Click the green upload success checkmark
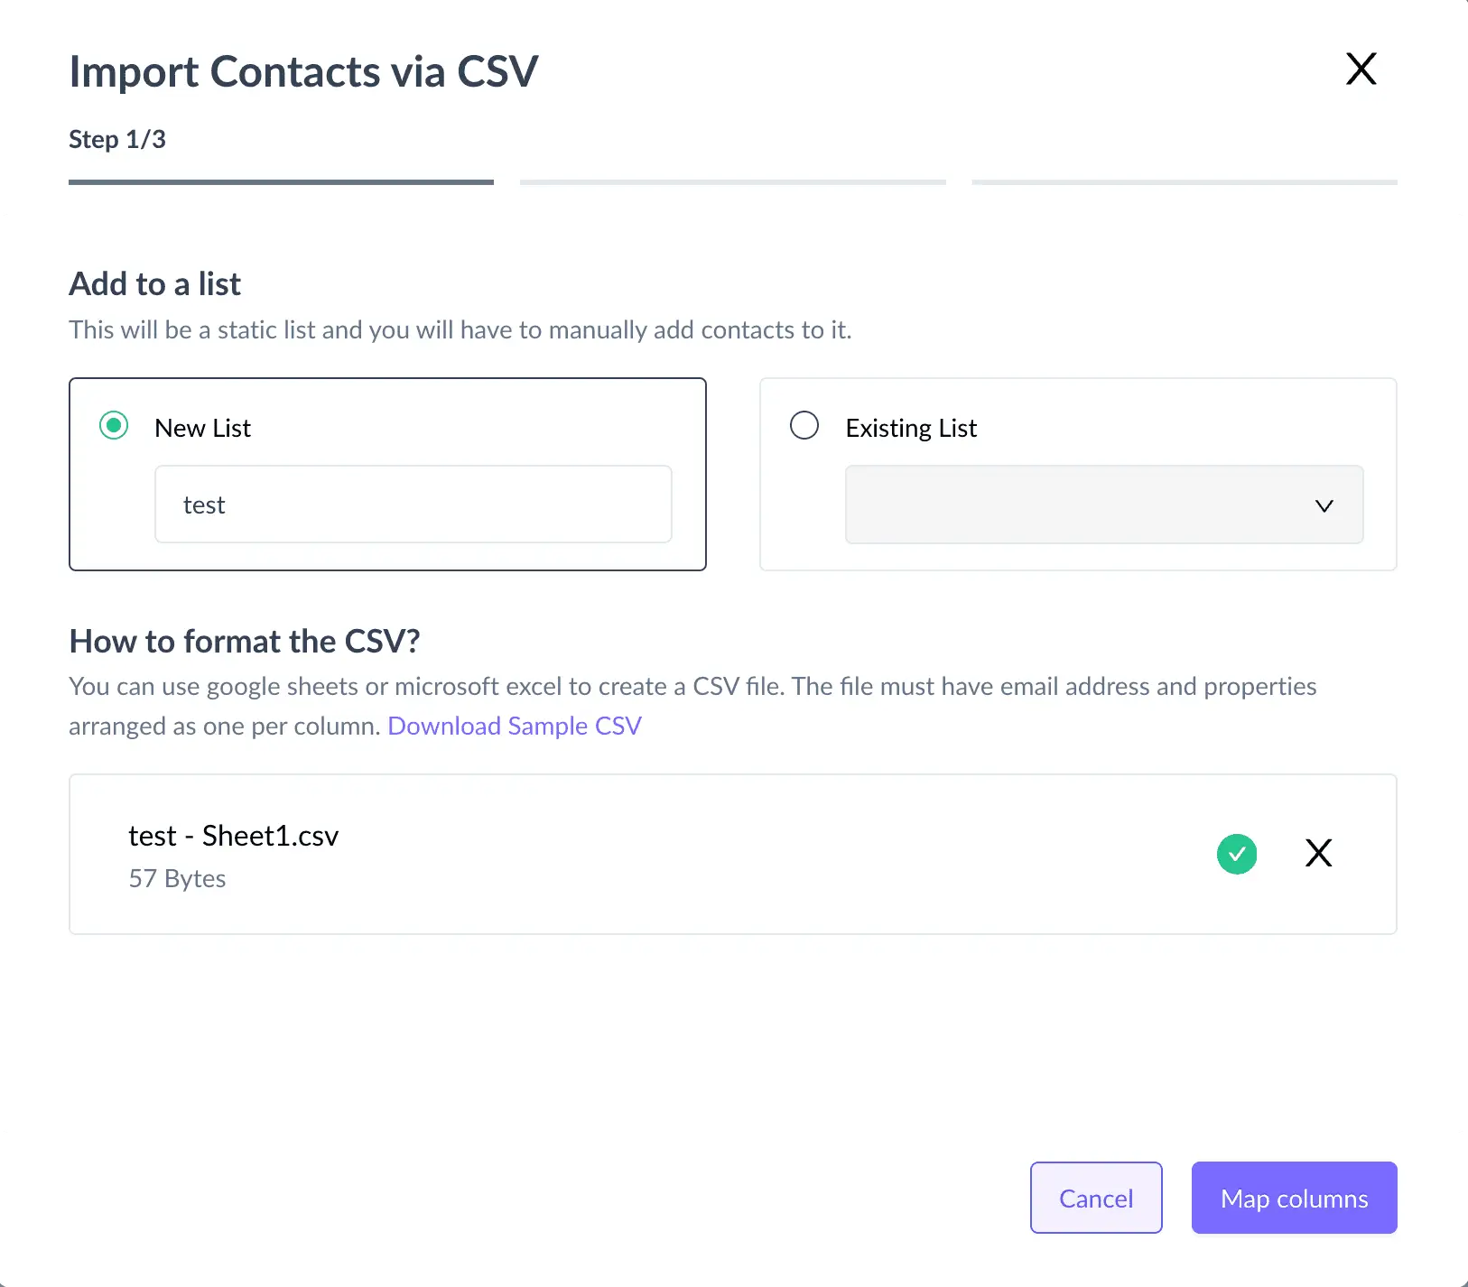This screenshot has height=1287, width=1468. (x=1237, y=853)
